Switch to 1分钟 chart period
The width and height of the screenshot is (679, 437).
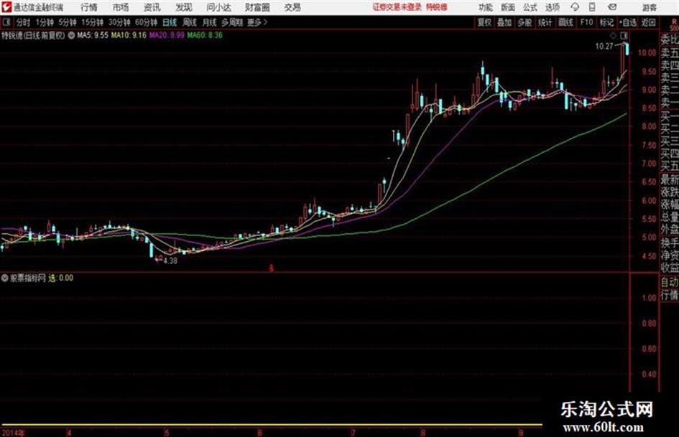click(45, 22)
